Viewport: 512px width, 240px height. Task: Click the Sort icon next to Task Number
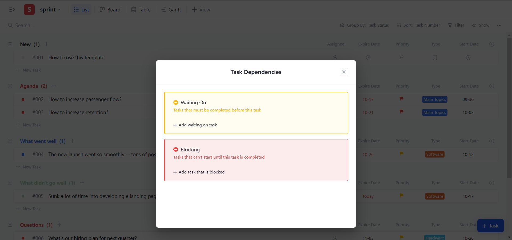click(399, 25)
